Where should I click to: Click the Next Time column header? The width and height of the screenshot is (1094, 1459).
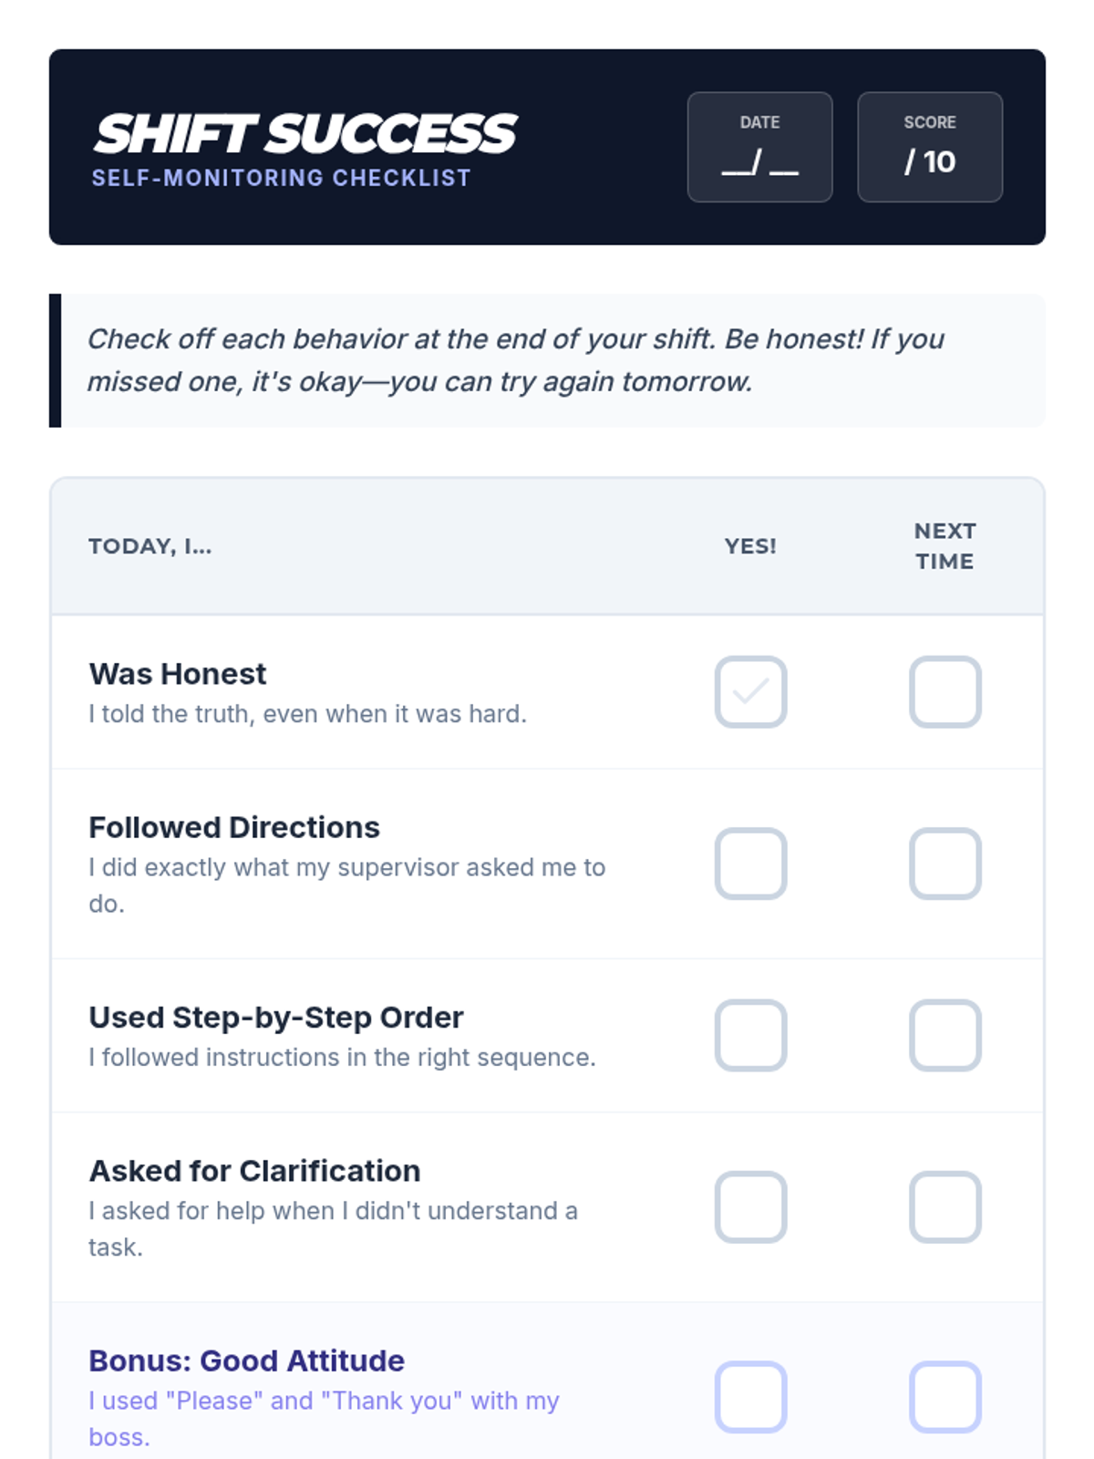pos(944,545)
